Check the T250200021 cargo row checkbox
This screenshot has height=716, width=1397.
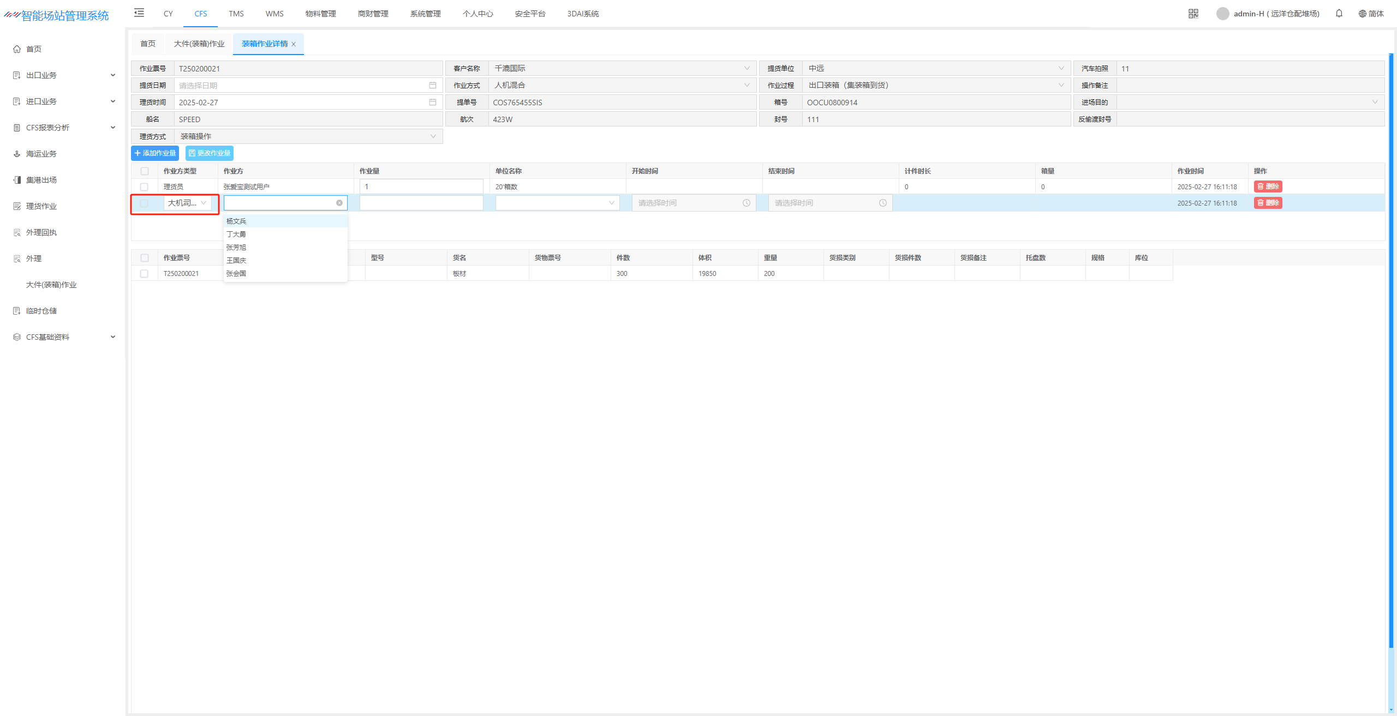pyautogui.click(x=144, y=274)
